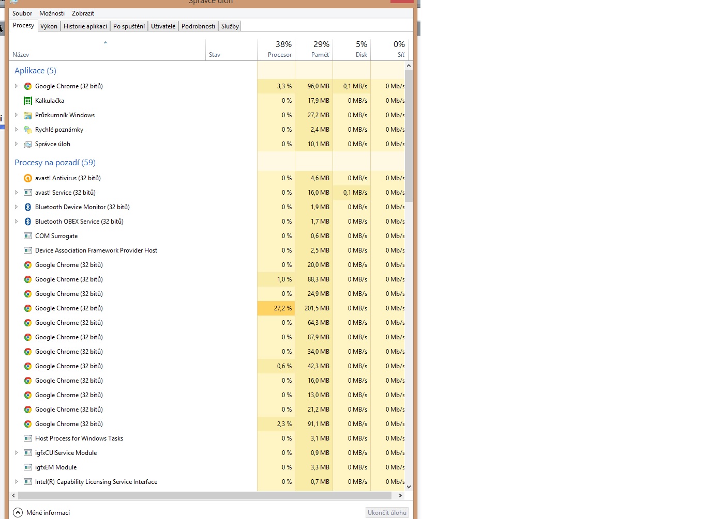Switch to the Výkon tab
This screenshot has width=724, height=519.
coord(49,26)
